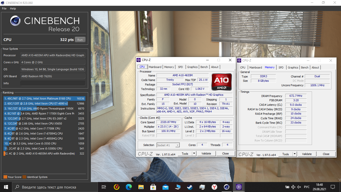Launch Microsoft Edge from the taskbar
The image size is (341, 192).
pos(129,187)
